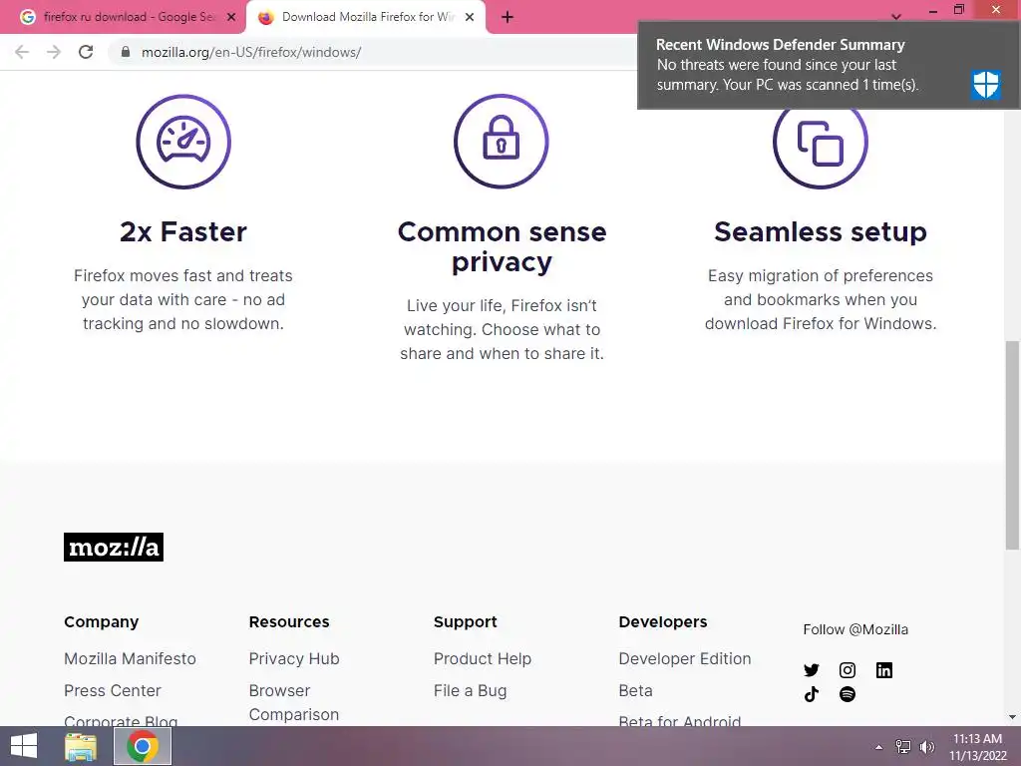1021x766 pixels.
Task: Click the page vertical scrollbar thumb
Action: click(x=1012, y=444)
